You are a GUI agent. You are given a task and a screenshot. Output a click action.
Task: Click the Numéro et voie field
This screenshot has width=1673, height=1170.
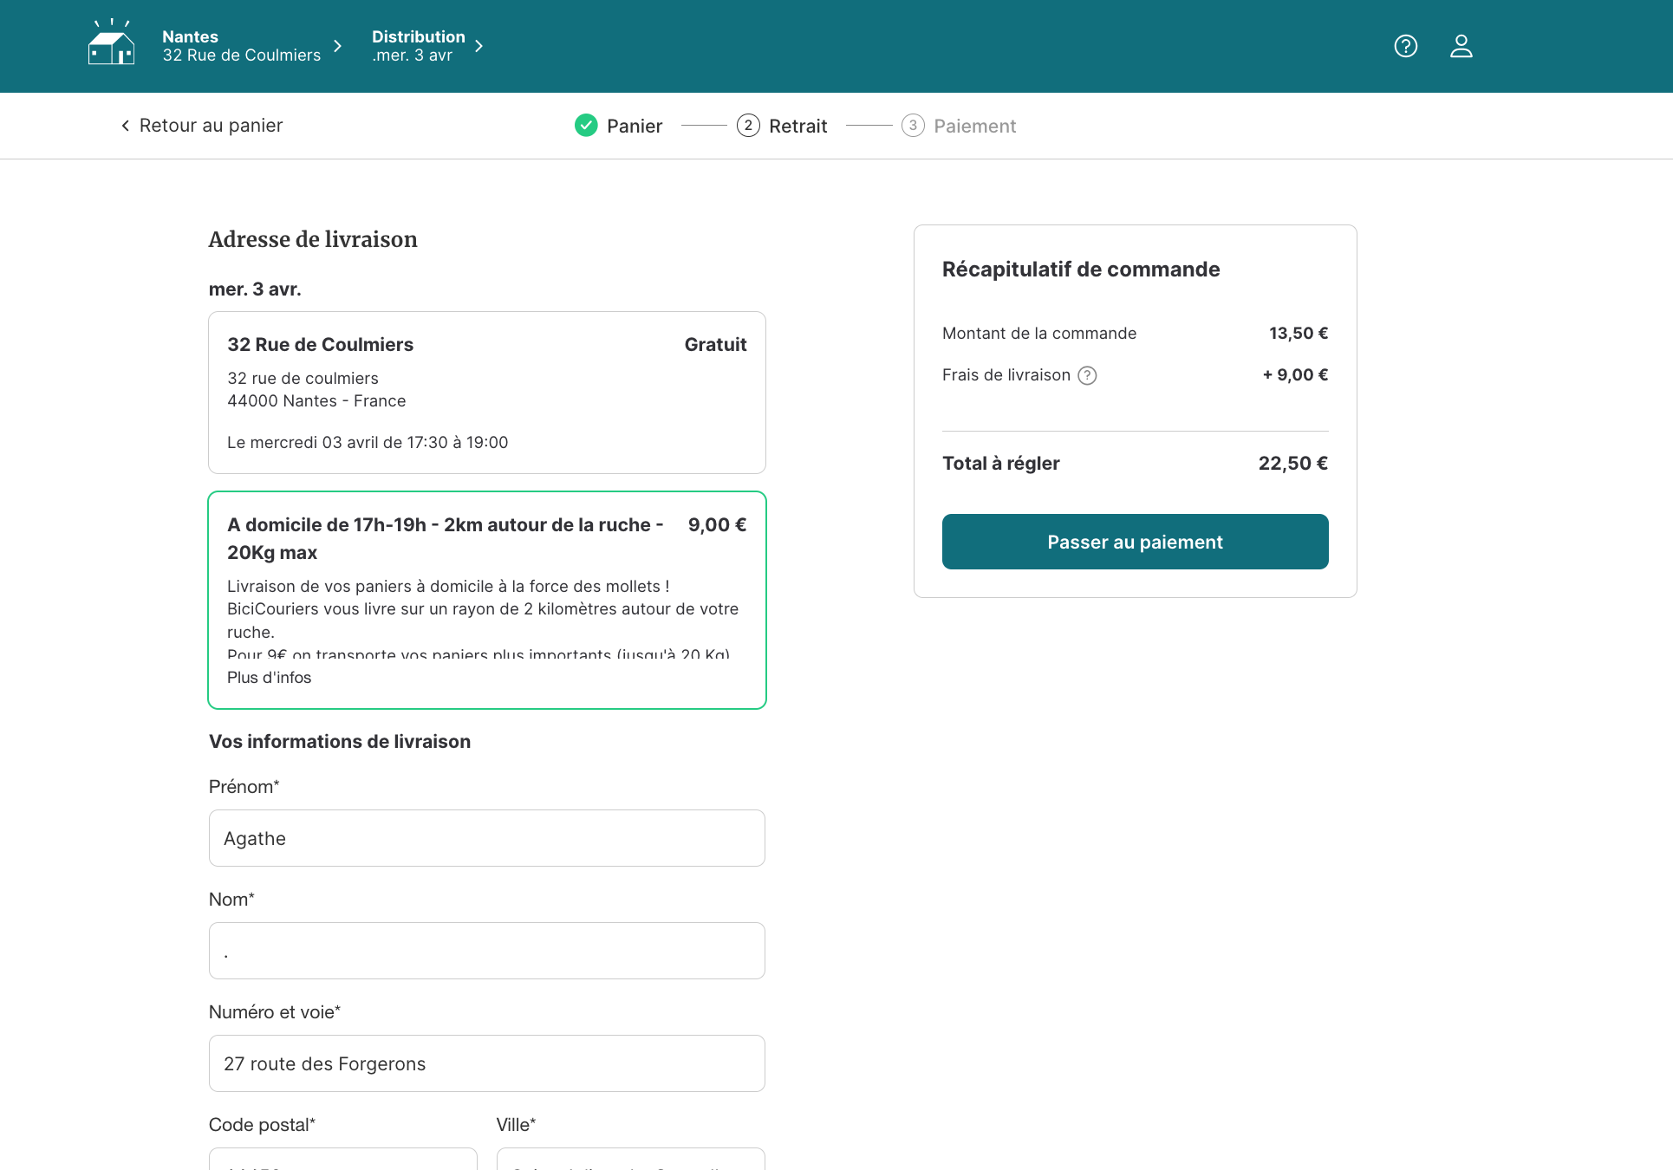[487, 1063]
